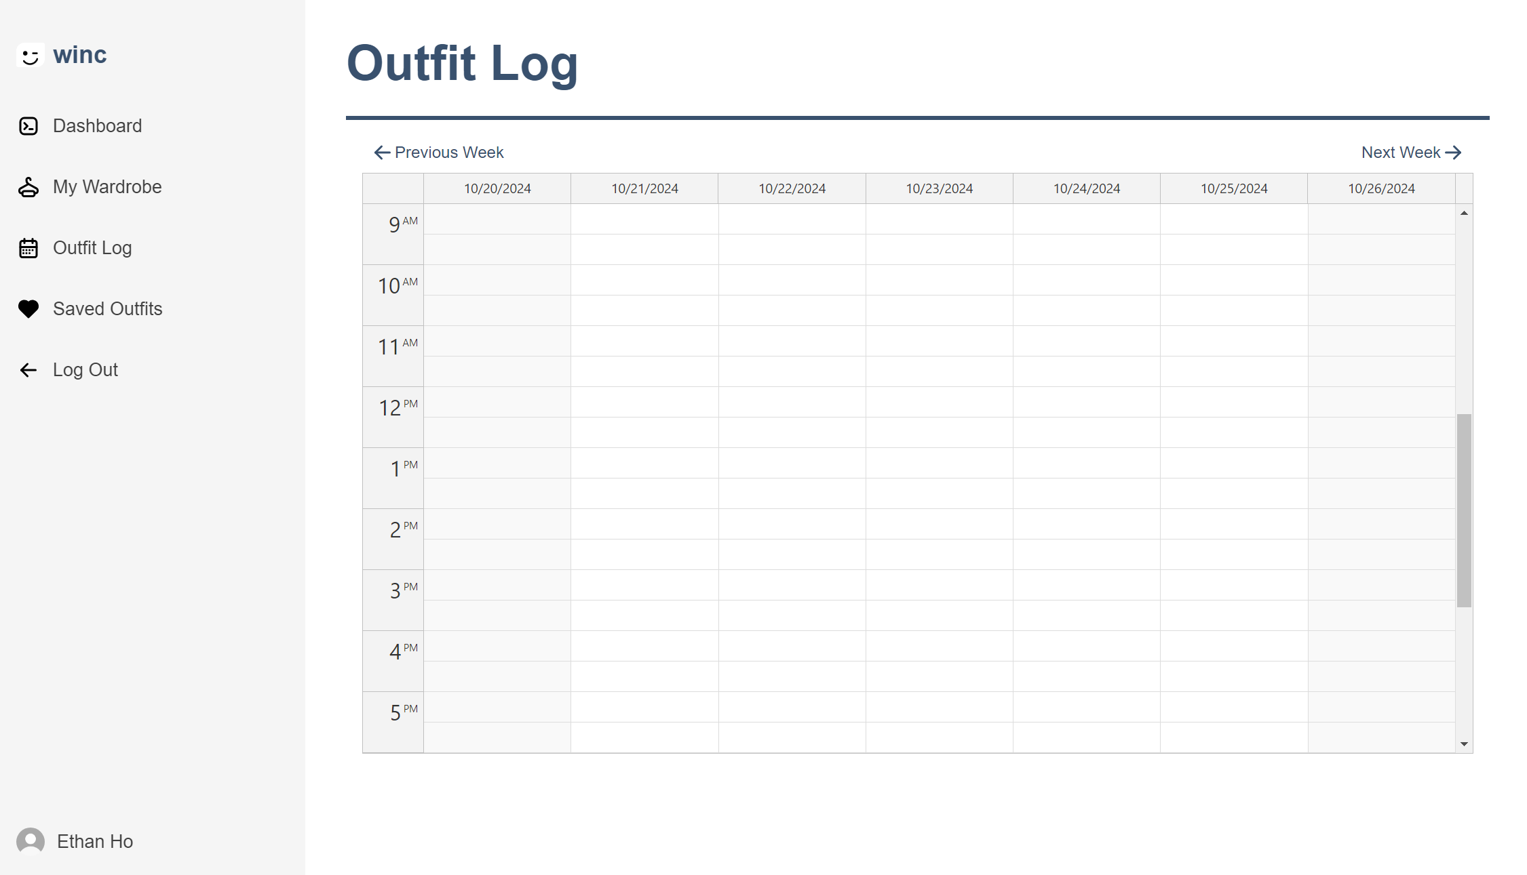Screen dimensions: 1527x875
Task: Click the 9 AM slot on 10/25/2024
Action: (1233, 219)
